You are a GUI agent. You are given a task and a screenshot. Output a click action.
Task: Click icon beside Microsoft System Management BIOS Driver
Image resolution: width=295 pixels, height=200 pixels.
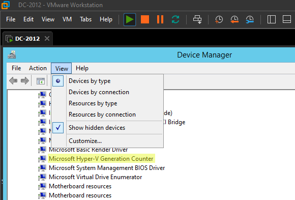[42, 168]
